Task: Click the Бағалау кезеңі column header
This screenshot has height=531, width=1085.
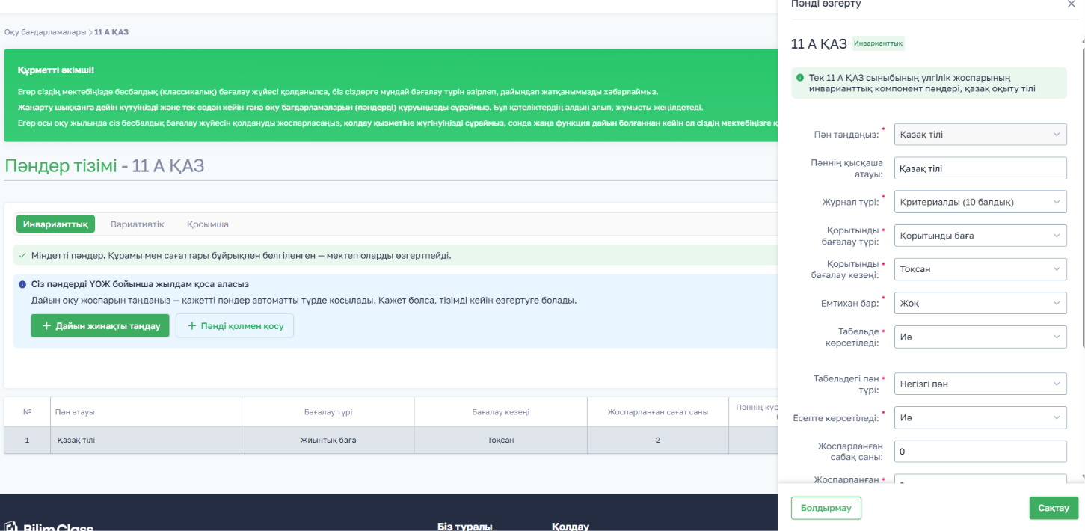Action: 501,412
